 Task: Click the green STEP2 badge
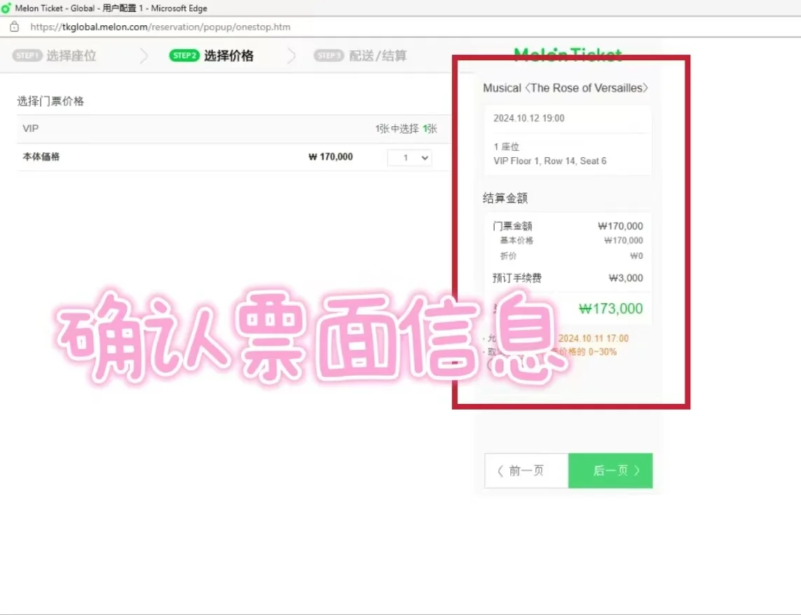tap(184, 55)
